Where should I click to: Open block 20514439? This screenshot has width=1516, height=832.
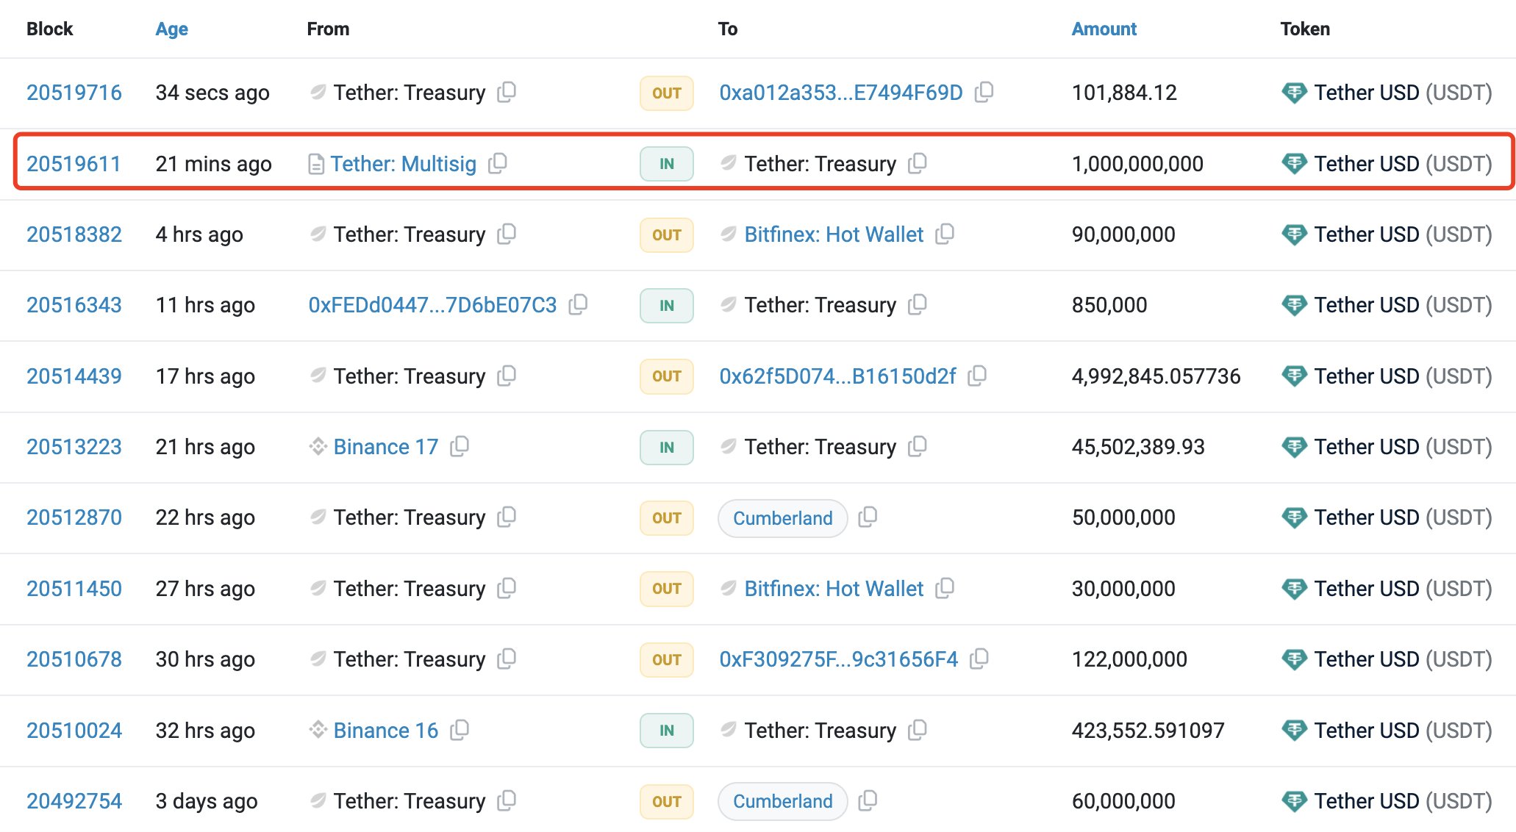click(x=74, y=376)
